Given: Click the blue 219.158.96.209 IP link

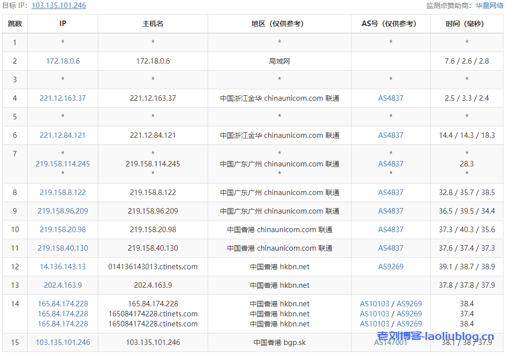Looking at the screenshot, I should coord(63,211).
